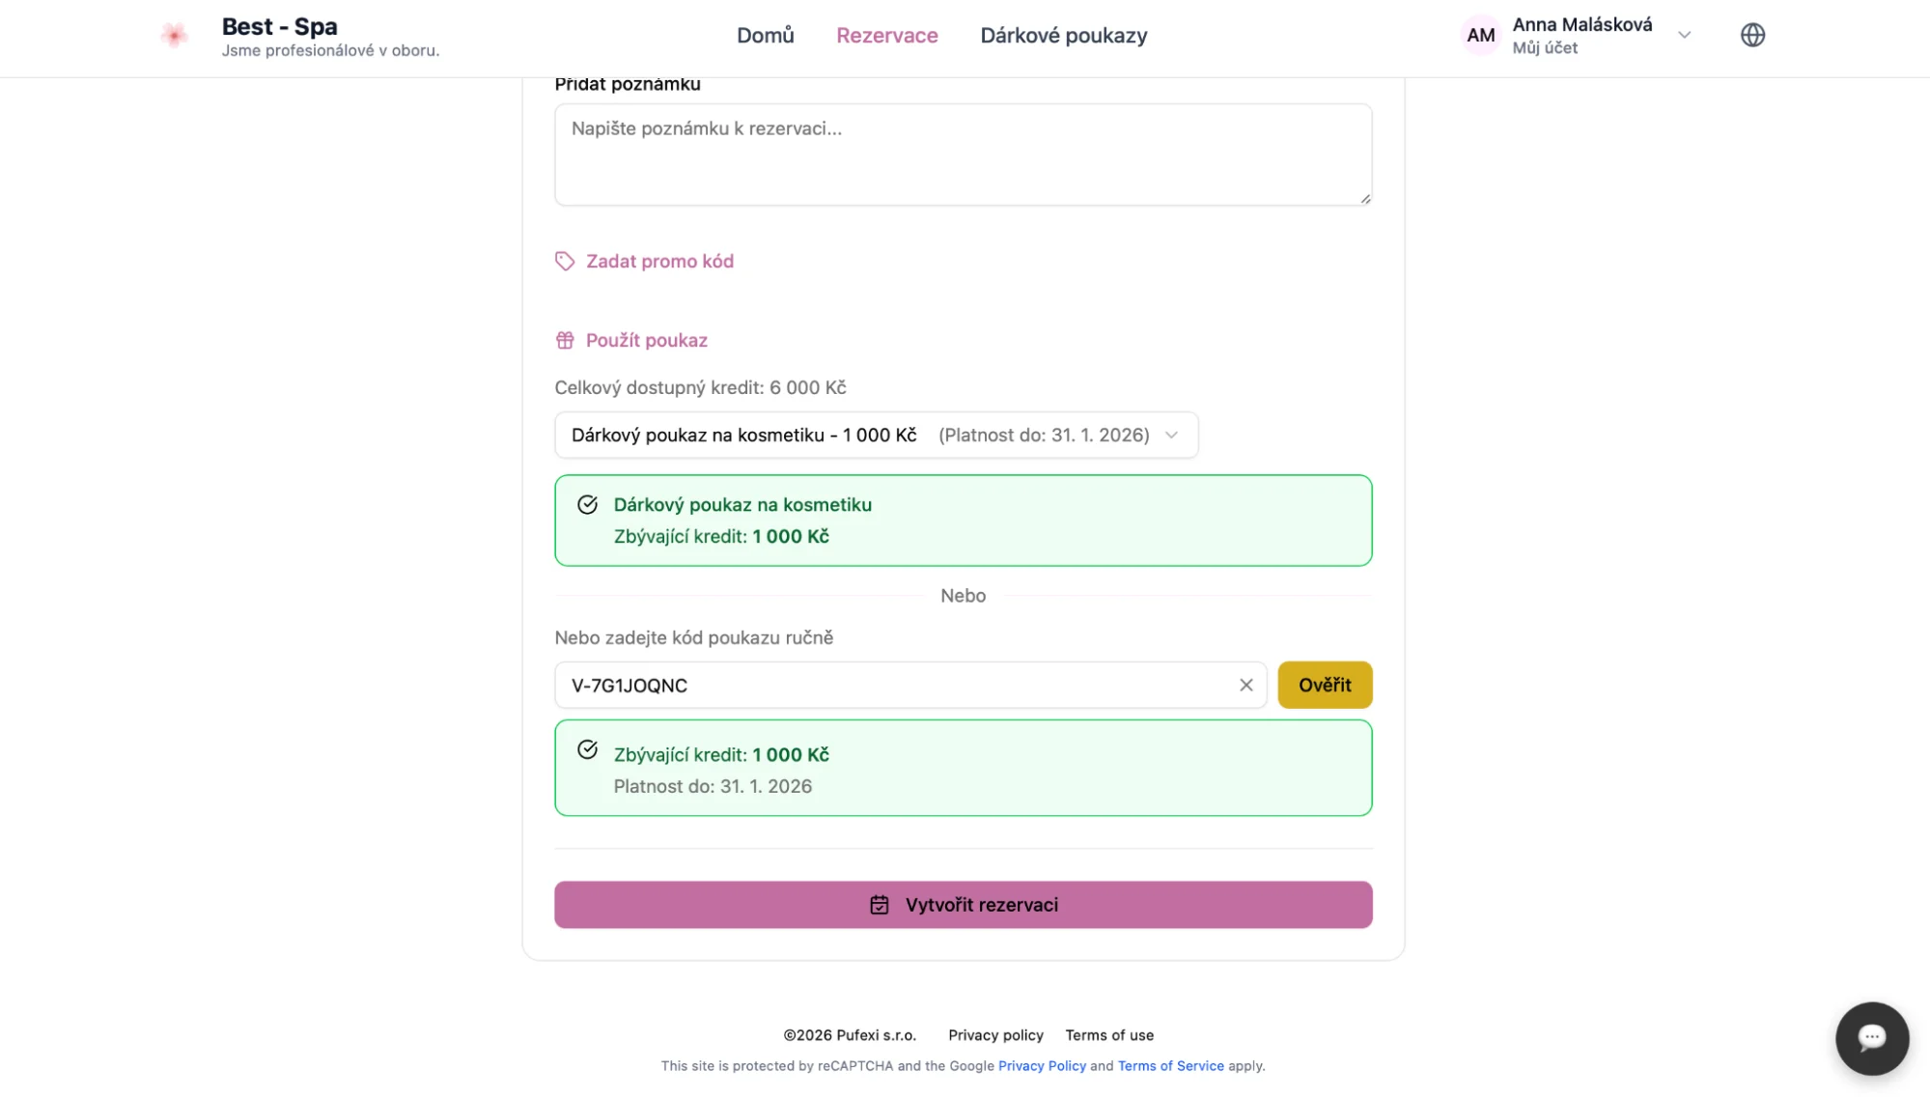
Task: Open Google Terms of Service link
Action: [1170, 1066]
